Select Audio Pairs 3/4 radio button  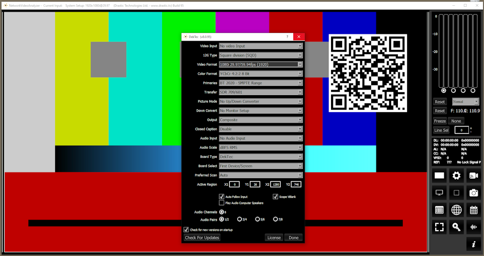(240, 219)
